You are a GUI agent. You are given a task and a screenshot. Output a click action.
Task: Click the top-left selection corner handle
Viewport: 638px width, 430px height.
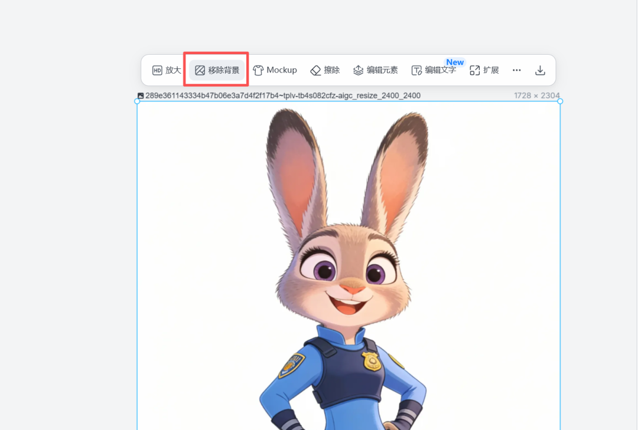pos(137,101)
